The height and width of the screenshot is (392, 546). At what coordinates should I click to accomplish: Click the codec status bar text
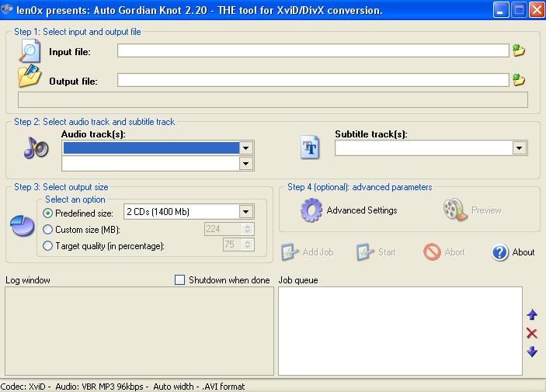point(123,387)
